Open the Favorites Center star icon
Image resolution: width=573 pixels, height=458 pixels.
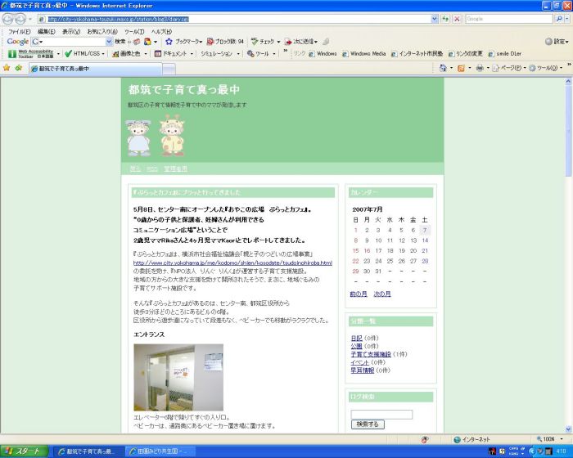tap(7, 68)
